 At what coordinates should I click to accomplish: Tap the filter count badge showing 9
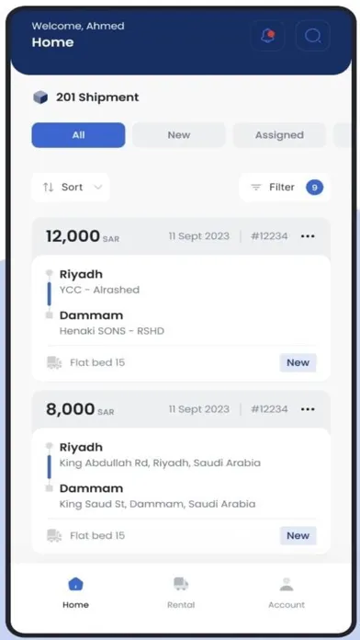[x=315, y=188]
